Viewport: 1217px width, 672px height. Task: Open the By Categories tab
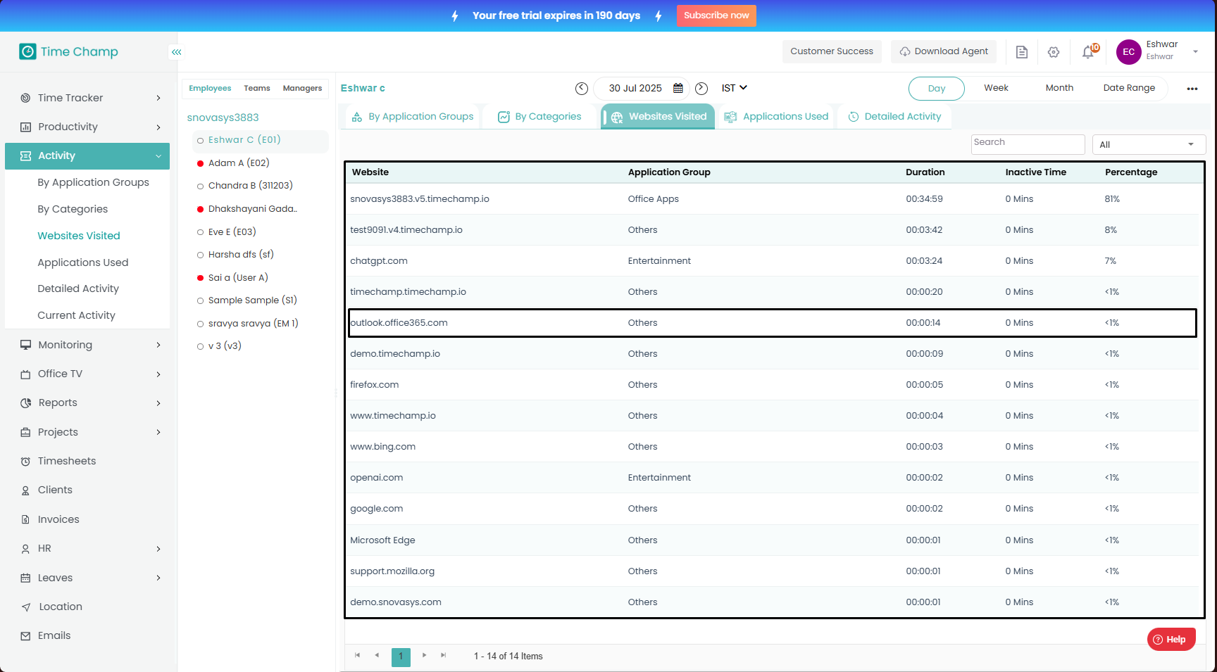[540, 117]
